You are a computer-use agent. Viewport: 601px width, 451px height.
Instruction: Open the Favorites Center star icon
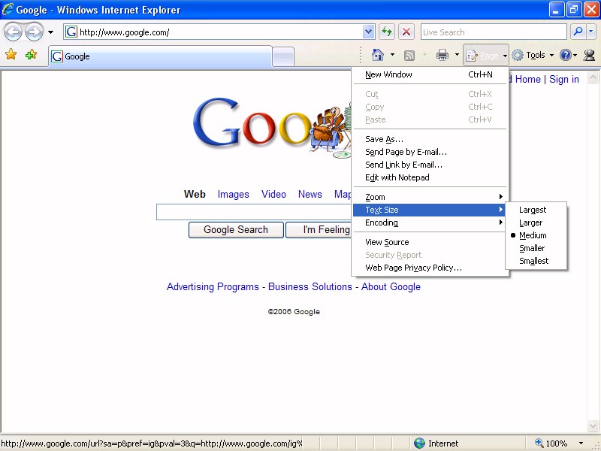tap(11, 54)
